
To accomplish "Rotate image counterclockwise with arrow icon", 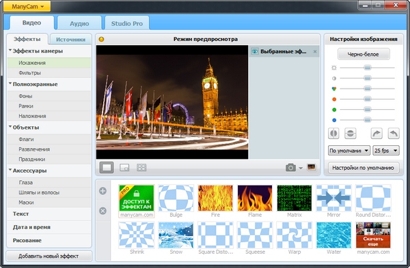I will [394, 134].
